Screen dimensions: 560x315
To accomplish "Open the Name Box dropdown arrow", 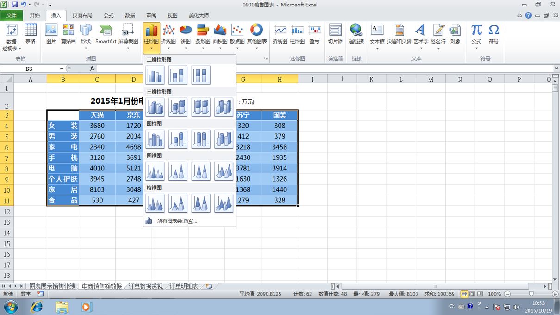I will pos(62,69).
